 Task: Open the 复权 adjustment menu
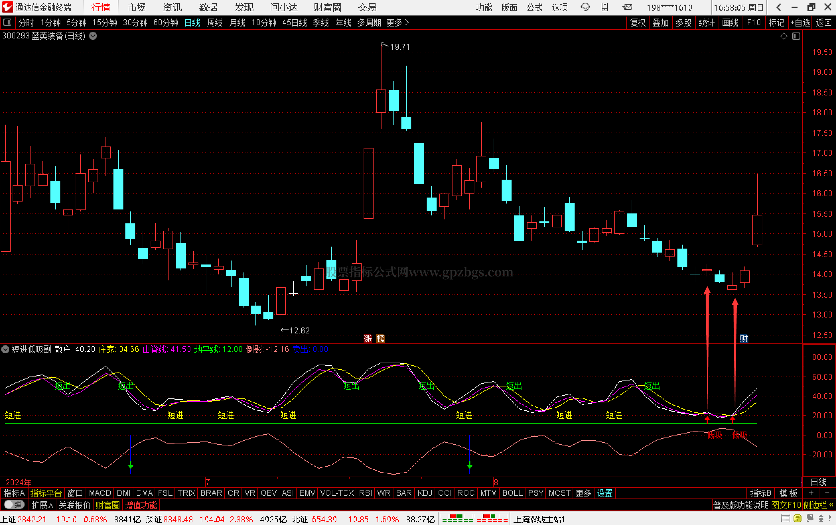coord(638,23)
